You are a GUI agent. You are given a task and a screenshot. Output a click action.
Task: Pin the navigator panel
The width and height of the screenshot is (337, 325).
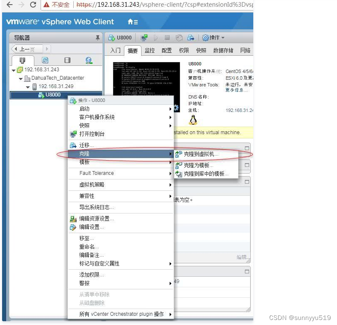coord(98,38)
